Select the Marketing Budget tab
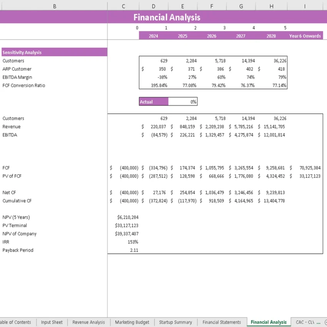Image resolution: width=327 pixels, height=327 pixels. [132, 322]
